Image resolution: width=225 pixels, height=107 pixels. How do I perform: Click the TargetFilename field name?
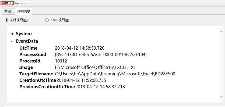point(36,74)
